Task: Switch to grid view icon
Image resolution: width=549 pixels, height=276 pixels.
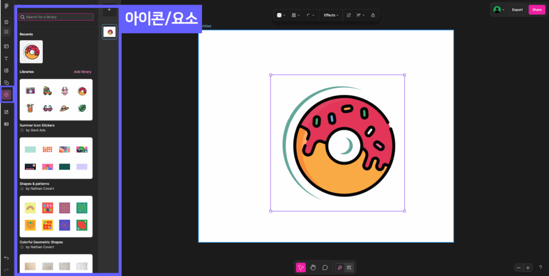Action: [x=6, y=32]
